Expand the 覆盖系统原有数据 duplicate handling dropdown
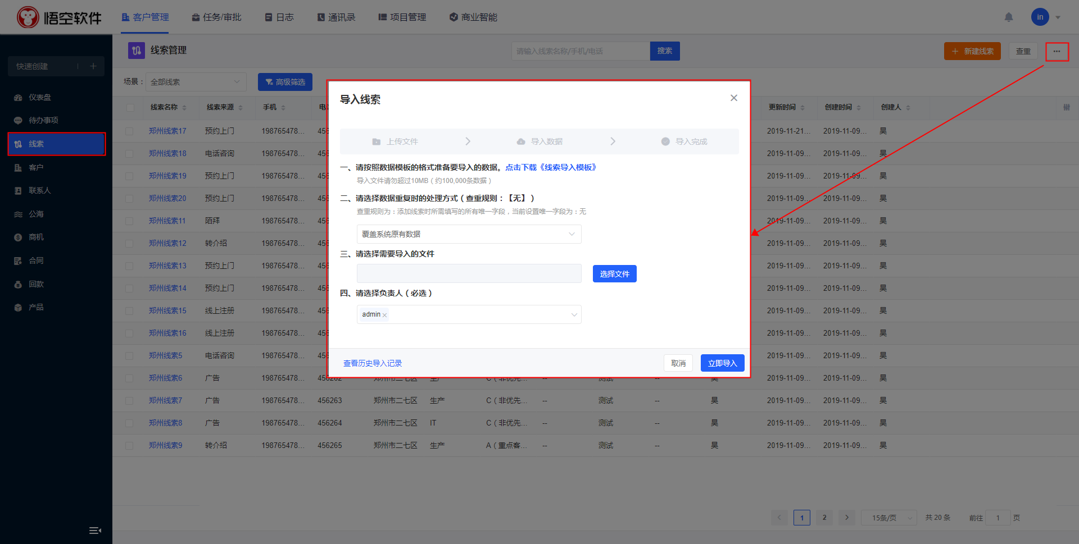Screen dimensions: 1079x544 469,234
